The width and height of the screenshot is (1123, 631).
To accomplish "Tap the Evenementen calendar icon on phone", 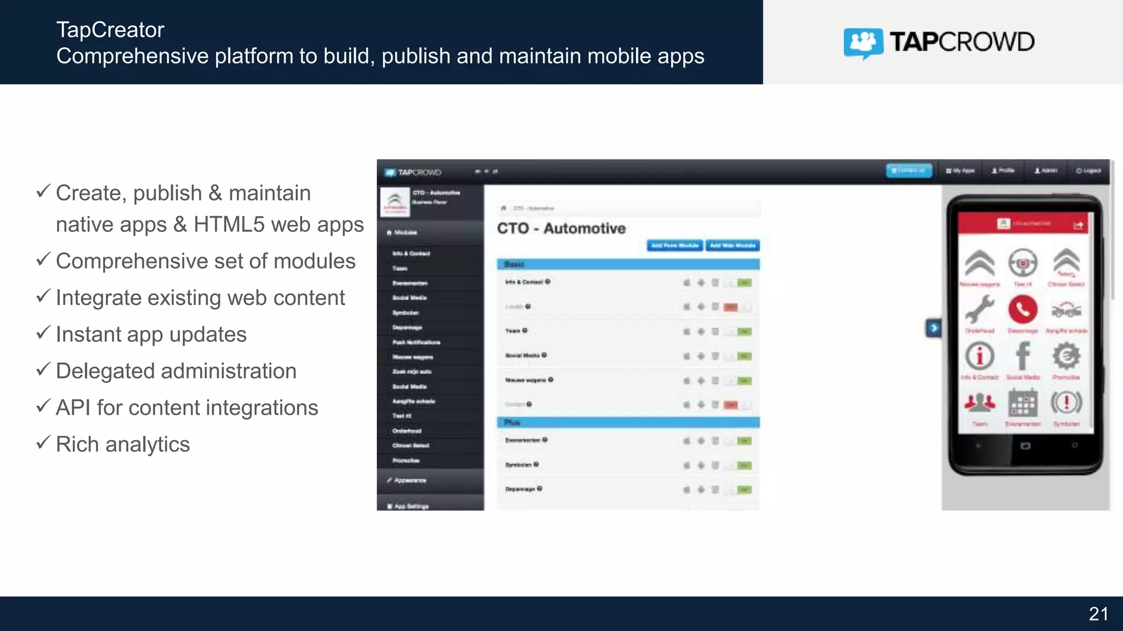I will 1023,403.
